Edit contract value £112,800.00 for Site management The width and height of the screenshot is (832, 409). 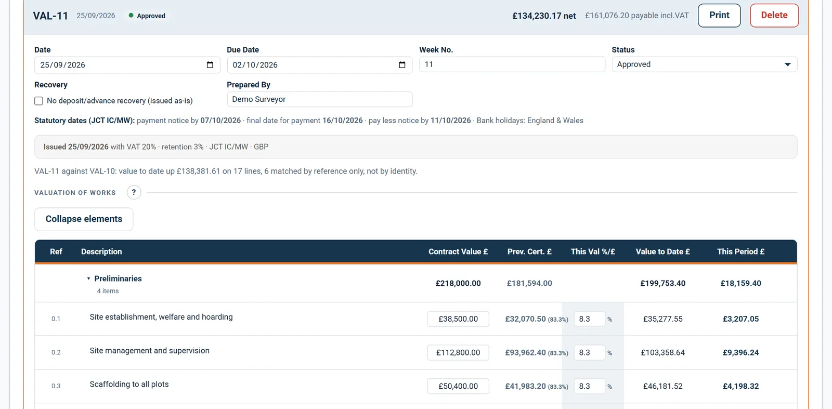pos(458,352)
